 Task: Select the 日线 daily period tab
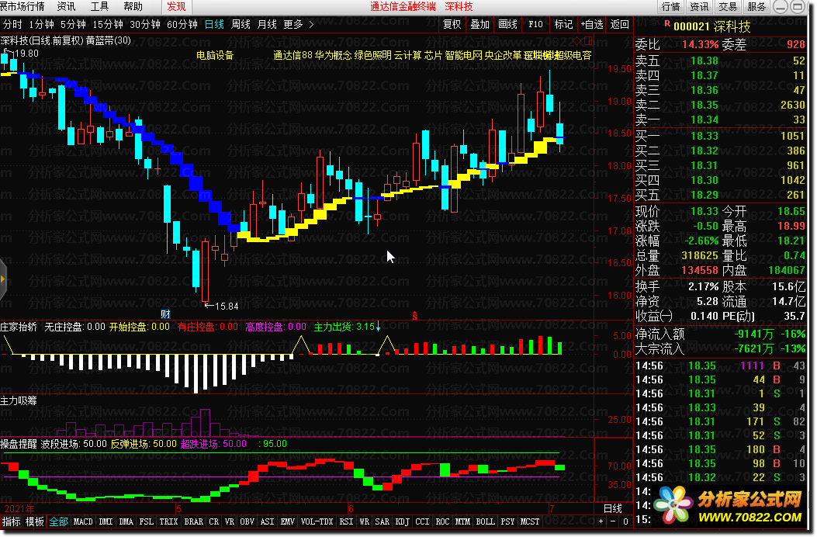point(214,25)
